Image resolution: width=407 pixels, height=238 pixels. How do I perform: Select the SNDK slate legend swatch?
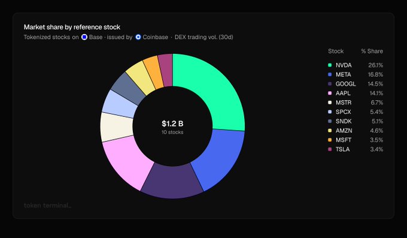330,121
